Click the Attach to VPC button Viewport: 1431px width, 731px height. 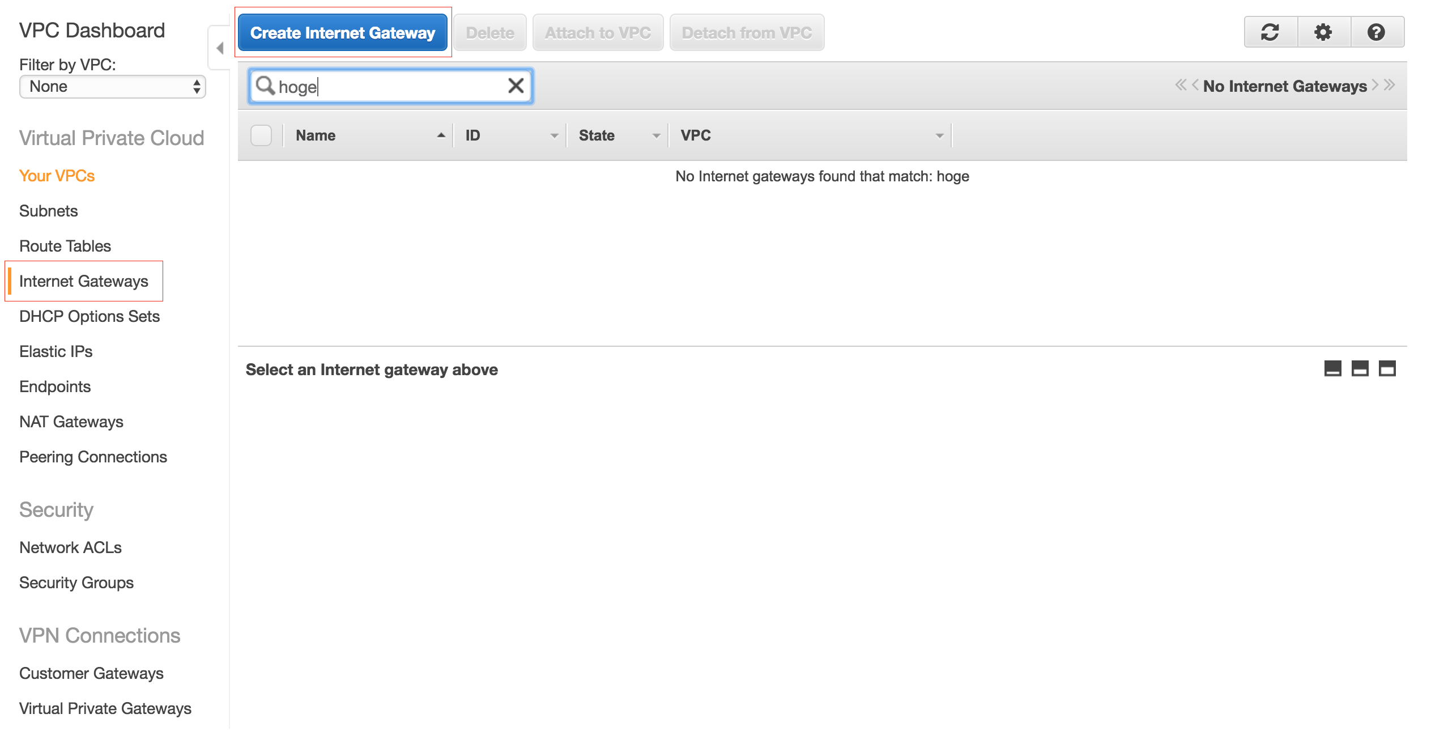coord(598,32)
